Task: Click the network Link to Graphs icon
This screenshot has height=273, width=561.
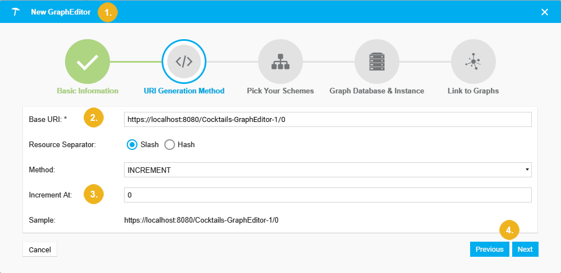Action: pos(473,62)
